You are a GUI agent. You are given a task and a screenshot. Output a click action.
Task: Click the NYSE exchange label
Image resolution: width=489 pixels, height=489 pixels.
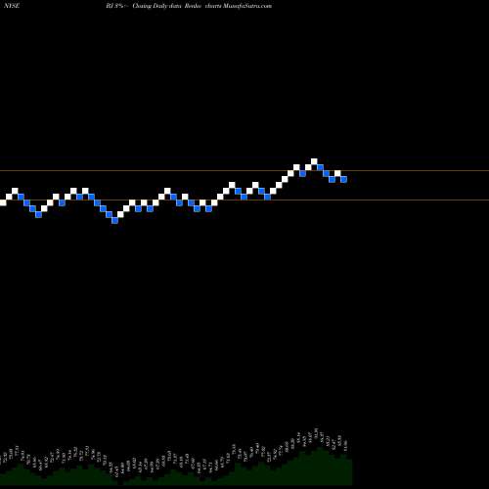[x=11, y=6]
